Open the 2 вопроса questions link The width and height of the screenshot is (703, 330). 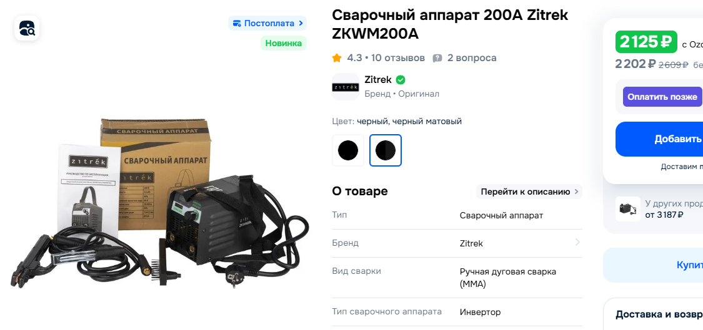pos(472,58)
